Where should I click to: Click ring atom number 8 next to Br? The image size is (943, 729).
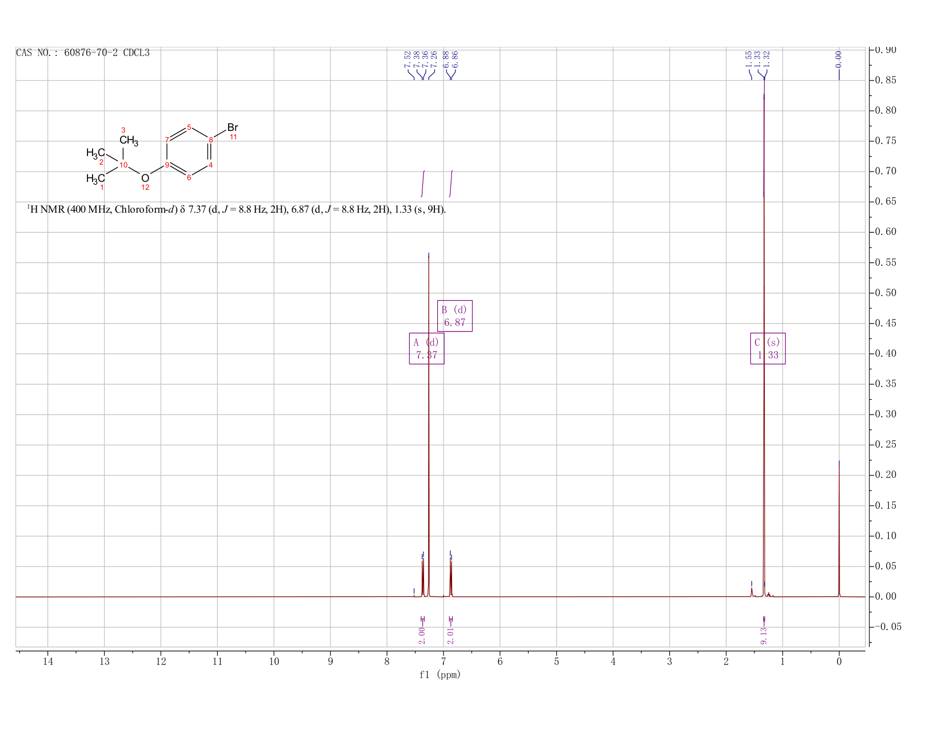[x=210, y=140]
